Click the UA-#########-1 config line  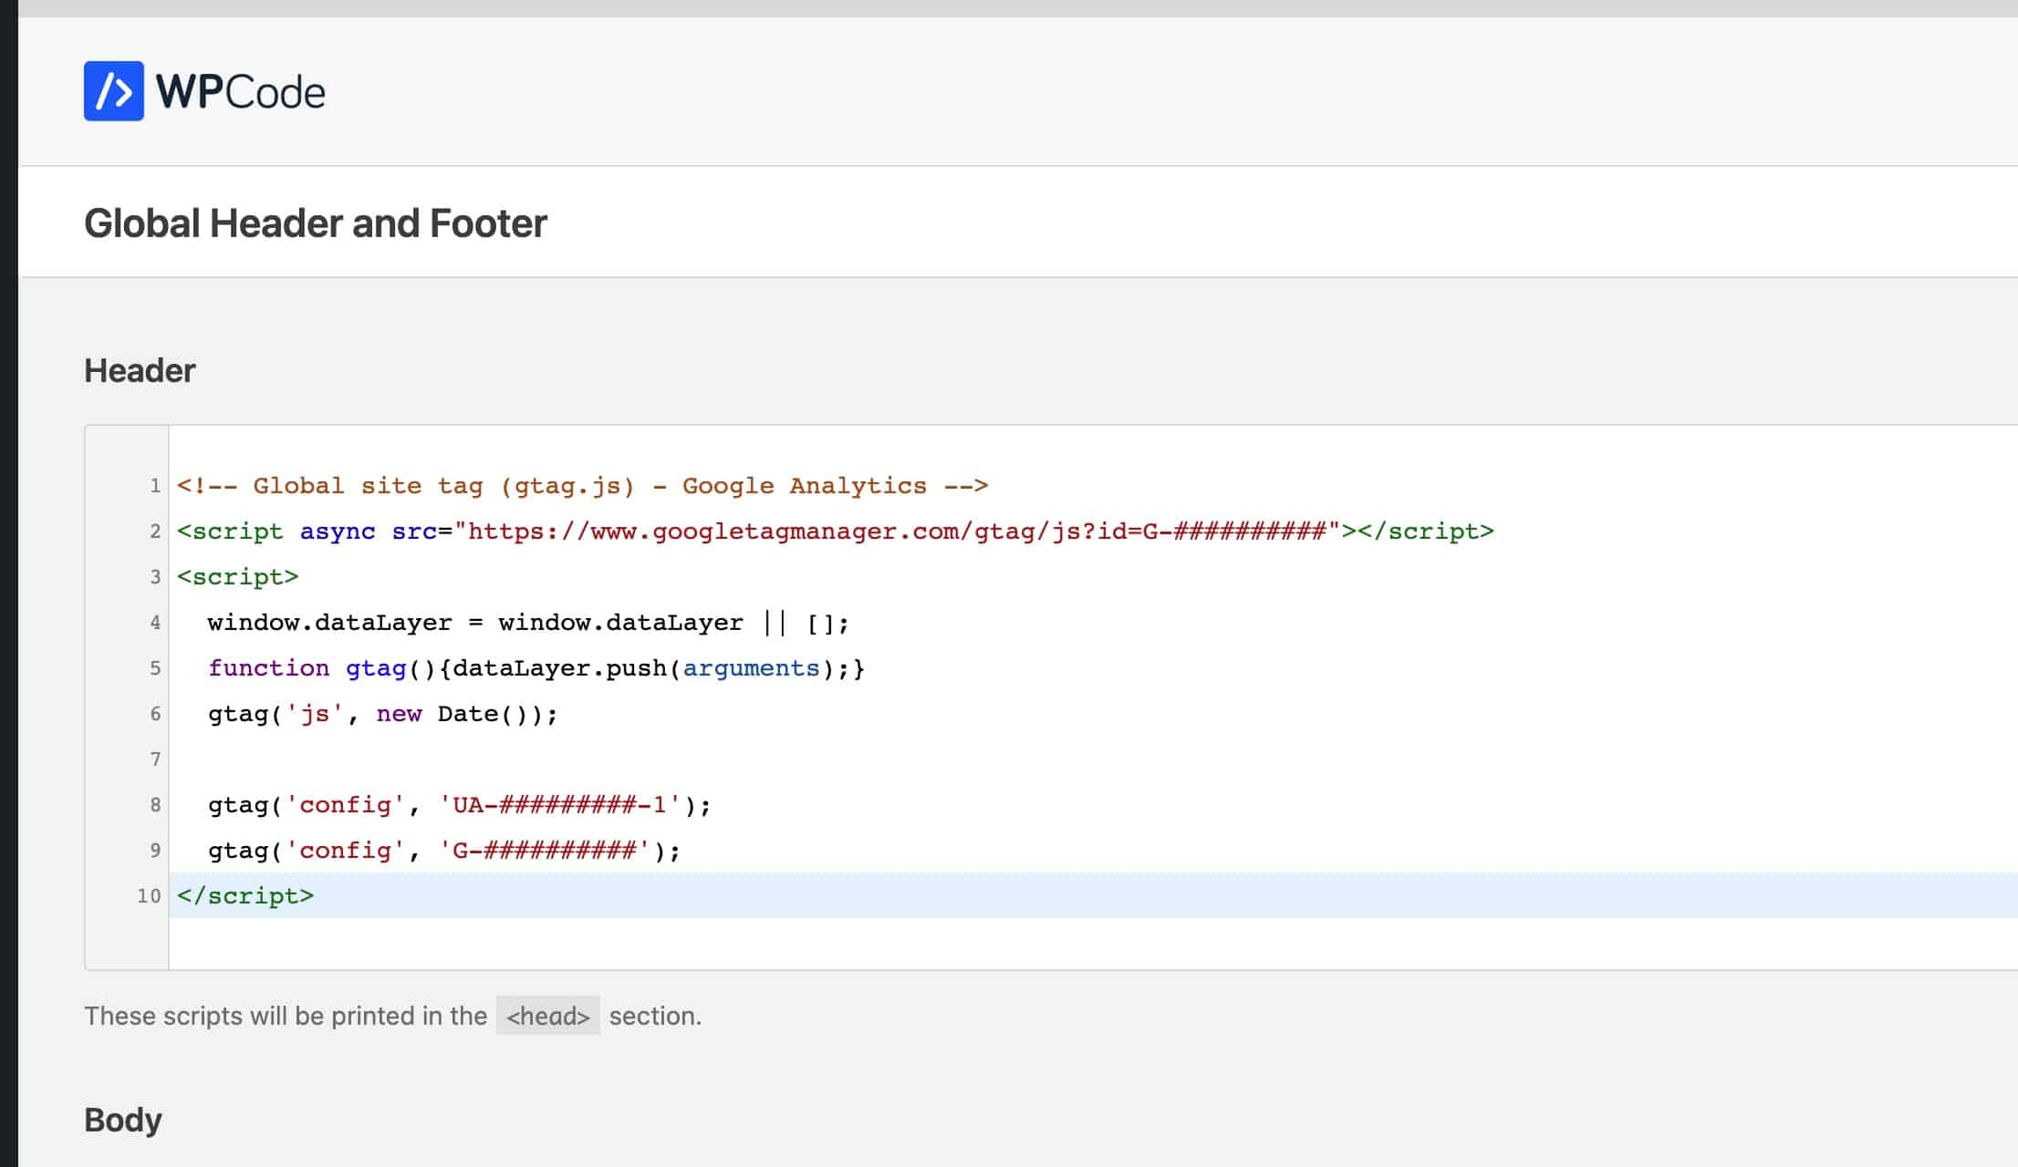(x=460, y=805)
